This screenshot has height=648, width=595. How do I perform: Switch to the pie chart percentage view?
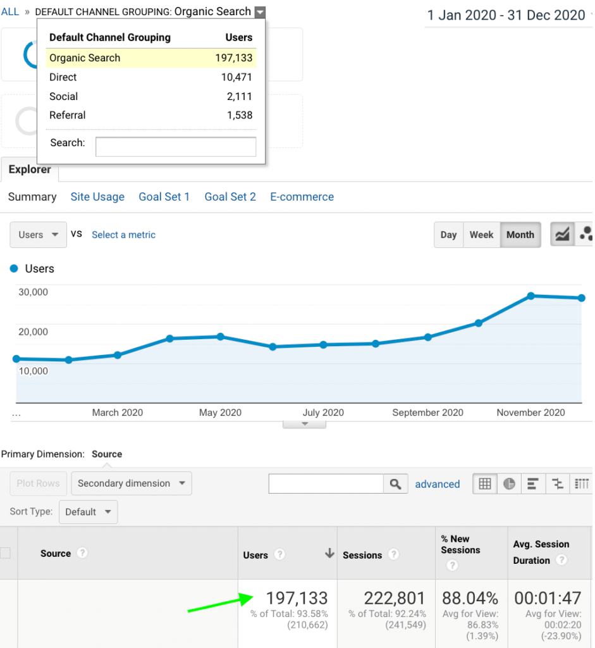509,484
